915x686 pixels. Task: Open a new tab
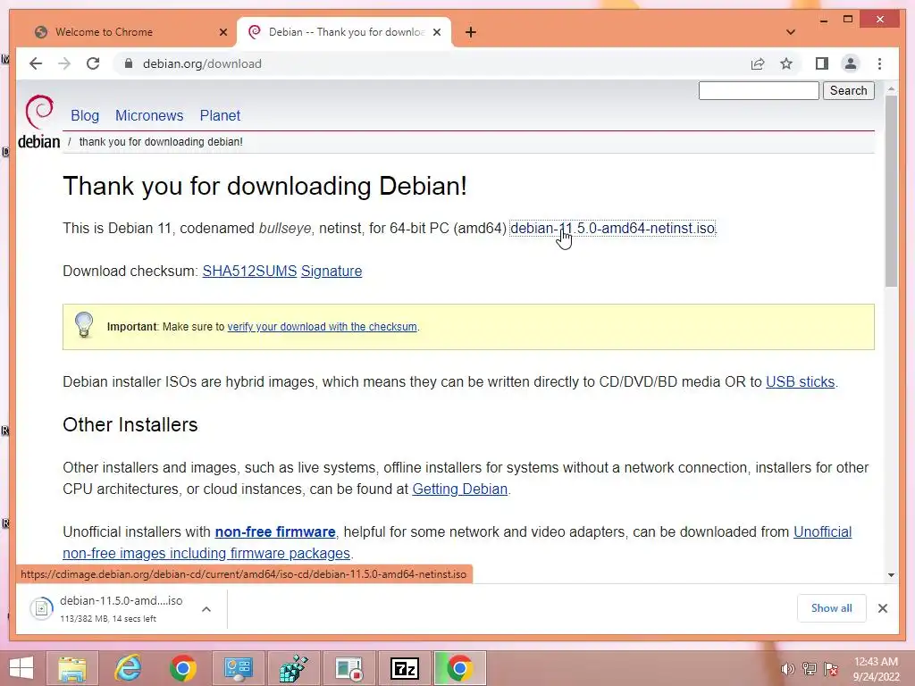[471, 32]
